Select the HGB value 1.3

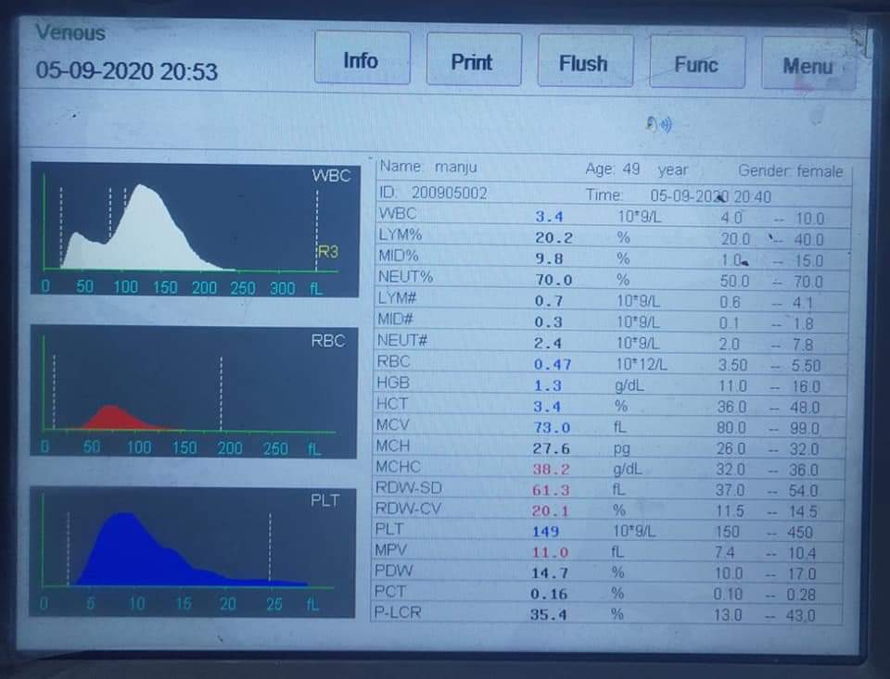coord(547,385)
